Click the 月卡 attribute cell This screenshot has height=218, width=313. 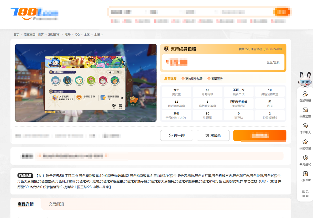pyautogui.click(x=270, y=104)
